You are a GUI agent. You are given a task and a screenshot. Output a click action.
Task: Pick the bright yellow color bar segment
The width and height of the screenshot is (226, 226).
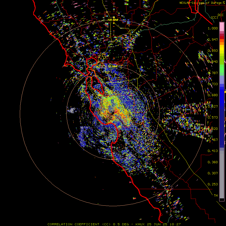pos(222,49)
